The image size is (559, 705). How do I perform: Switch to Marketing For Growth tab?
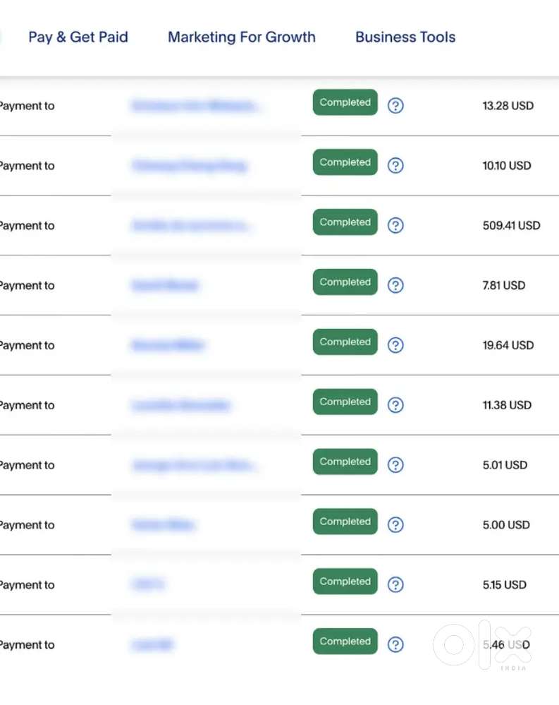242,37
